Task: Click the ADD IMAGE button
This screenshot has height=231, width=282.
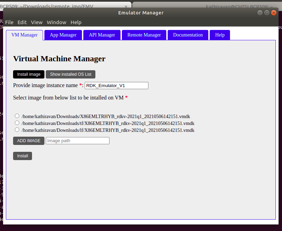Action: pyautogui.click(x=29, y=140)
